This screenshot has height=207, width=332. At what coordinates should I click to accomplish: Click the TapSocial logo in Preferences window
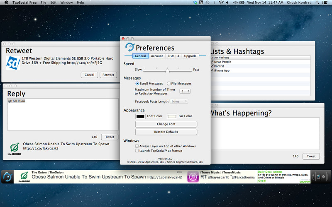130,47
